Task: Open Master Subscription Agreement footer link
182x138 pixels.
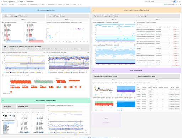Action: click(85, 137)
